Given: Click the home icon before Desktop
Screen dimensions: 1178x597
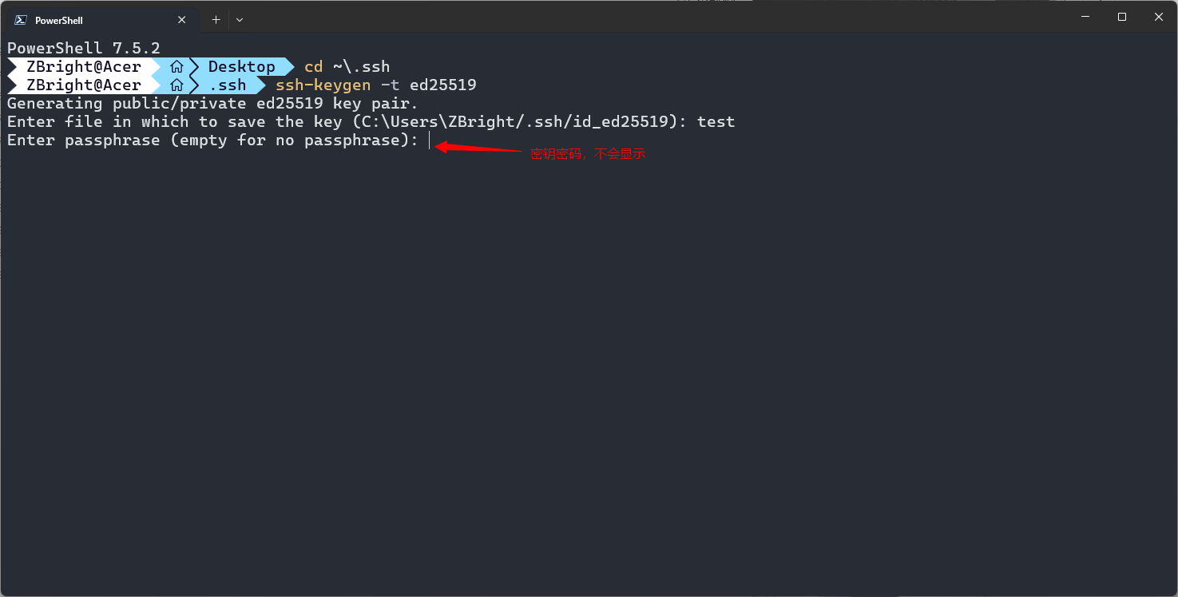Looking at the screenshot, I should (x=177, y=67).
